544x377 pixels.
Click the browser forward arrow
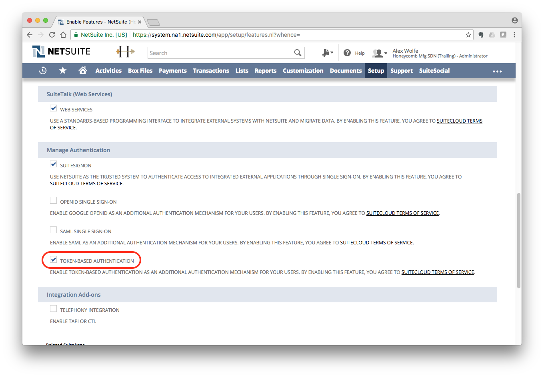click(x=40, y=35)
